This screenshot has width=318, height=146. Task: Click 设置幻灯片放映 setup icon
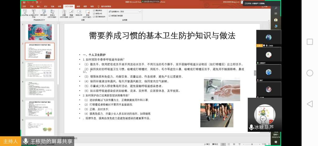coord(64,13)
